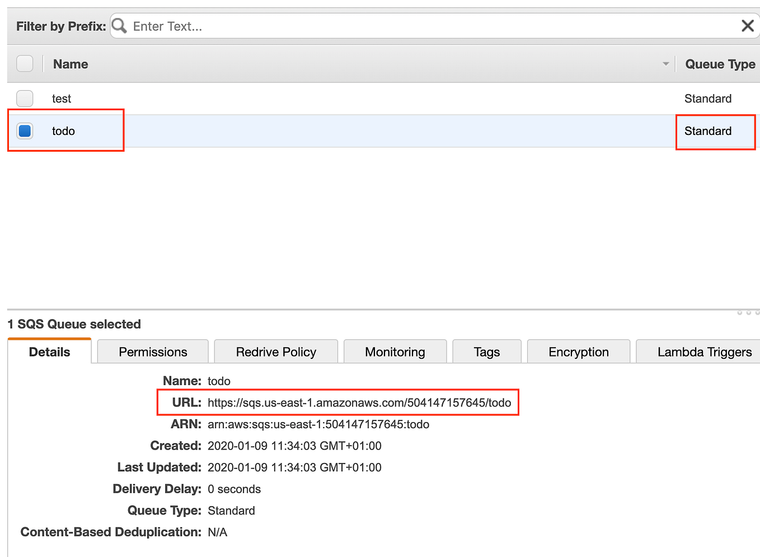The height and width of the screenshot is (557, 760).
Task: Open the Encryption tab
Action: pos(578,352)
